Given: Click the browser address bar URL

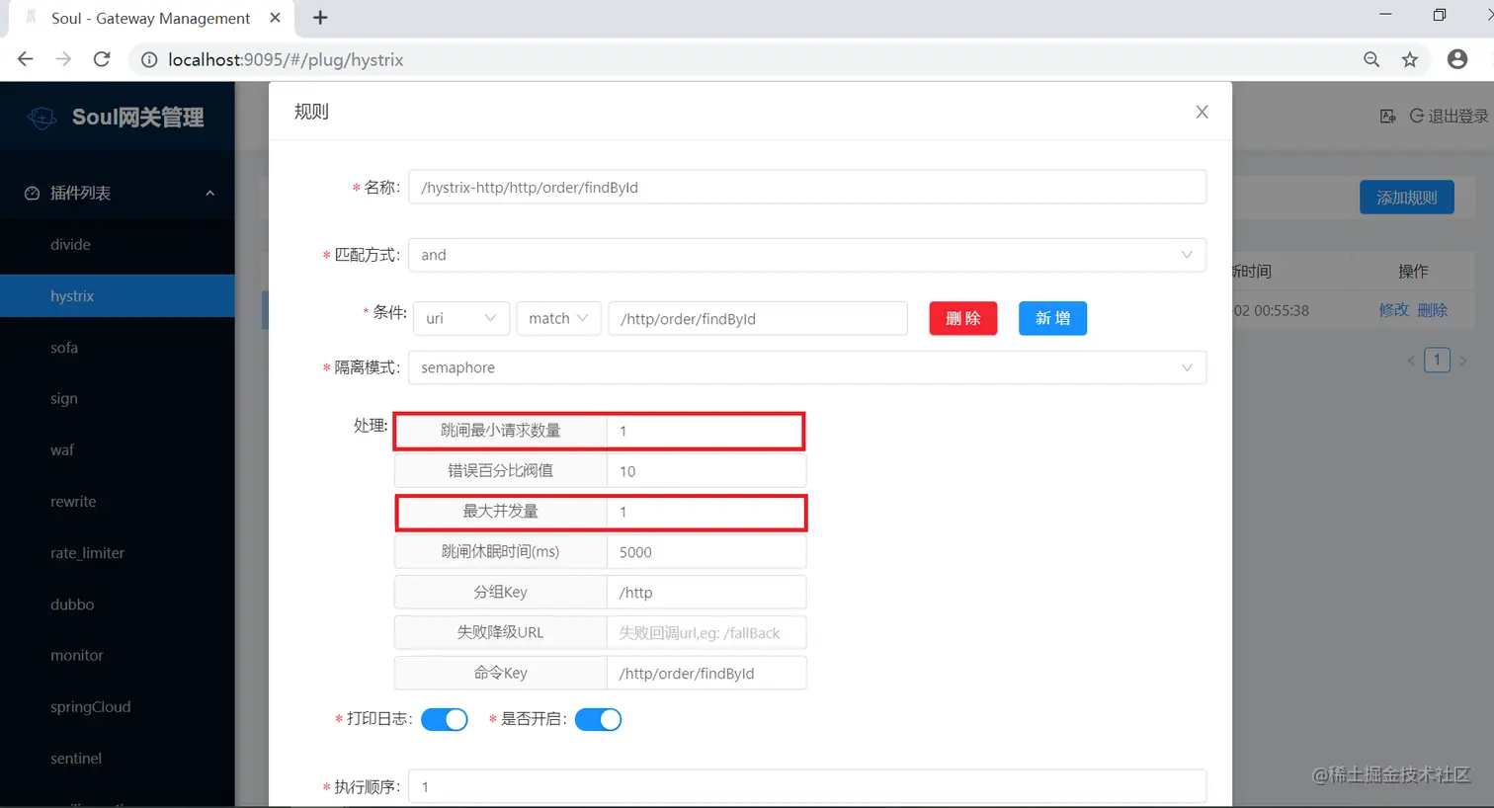Looking at the screenshot, I should (286, 60).
